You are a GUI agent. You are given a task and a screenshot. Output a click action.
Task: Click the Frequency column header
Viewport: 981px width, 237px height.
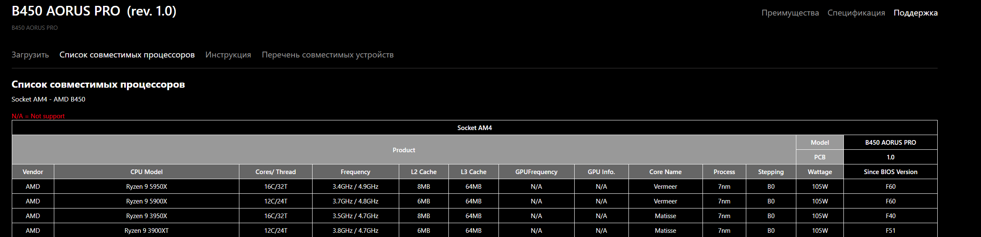tap(355, 172)
